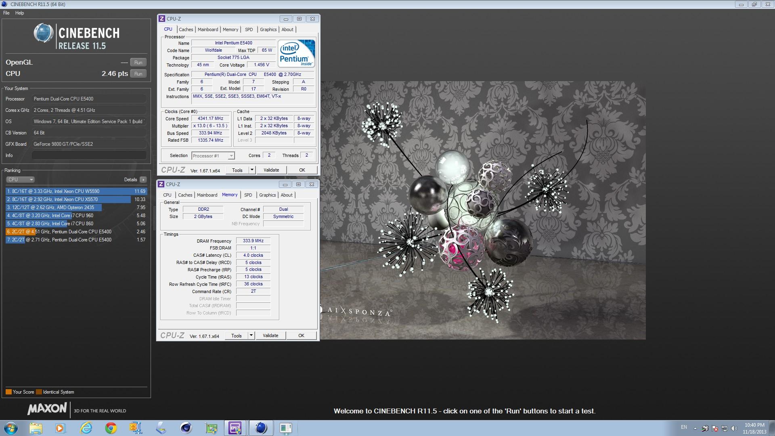The width and height of the screenshot is (775, 436).
Task: Open the circuit board utility icon in the taskbar
Action: point(211,428)
